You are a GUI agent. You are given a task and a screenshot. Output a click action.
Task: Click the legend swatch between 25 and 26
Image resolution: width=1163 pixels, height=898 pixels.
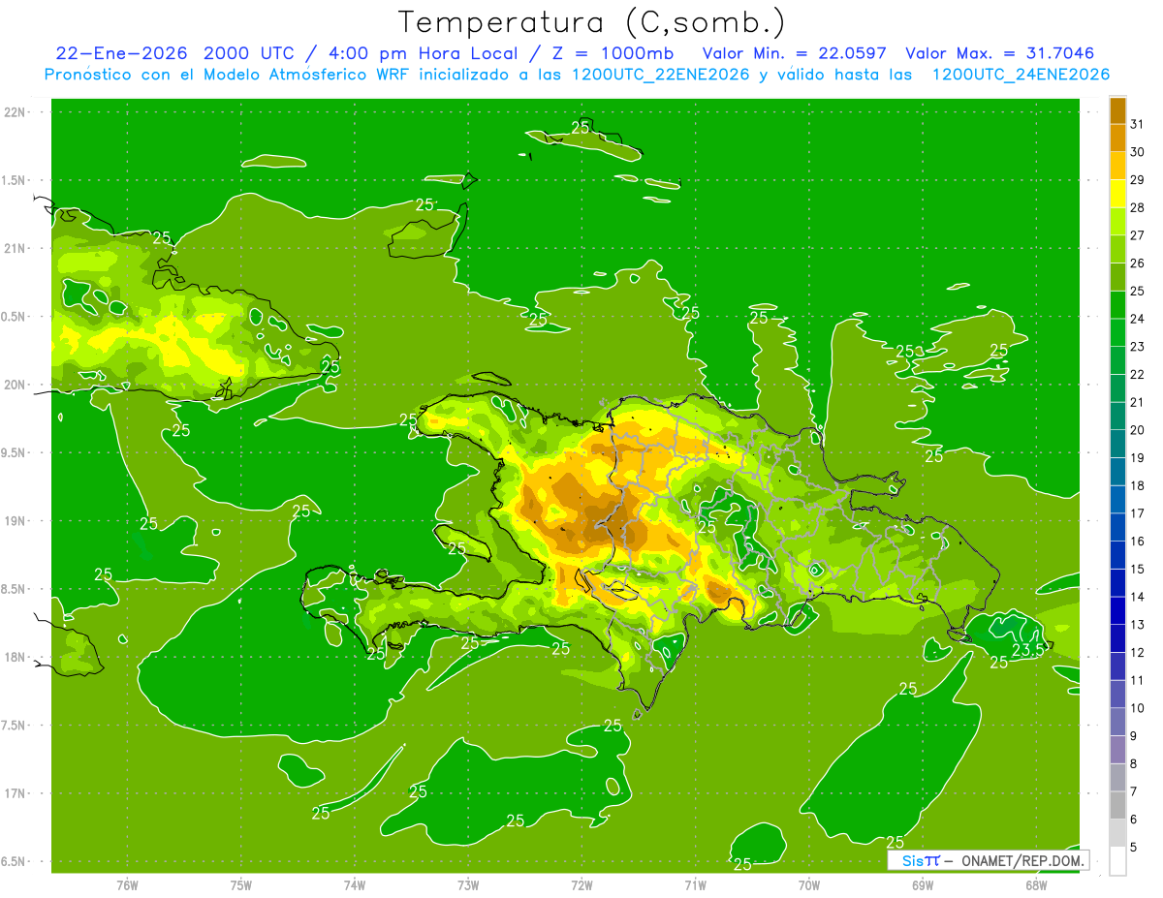1117,277
